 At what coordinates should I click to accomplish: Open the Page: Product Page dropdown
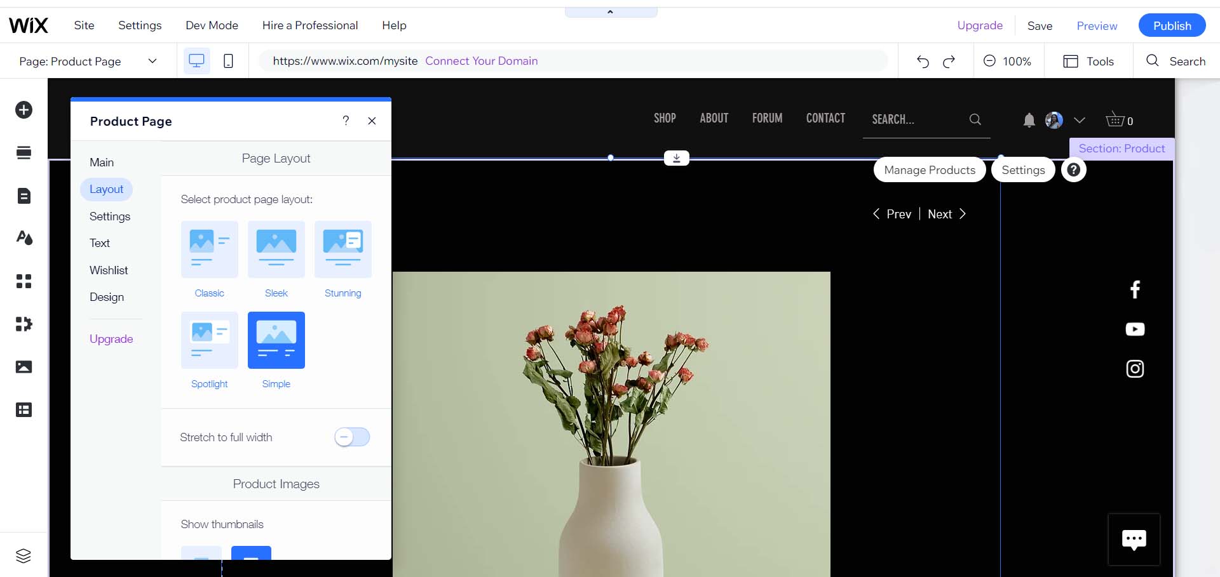coord(88,61)
